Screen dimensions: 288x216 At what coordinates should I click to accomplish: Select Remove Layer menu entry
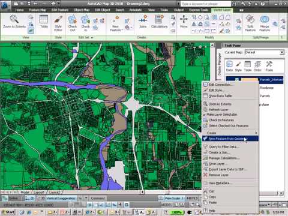[230, 175]
